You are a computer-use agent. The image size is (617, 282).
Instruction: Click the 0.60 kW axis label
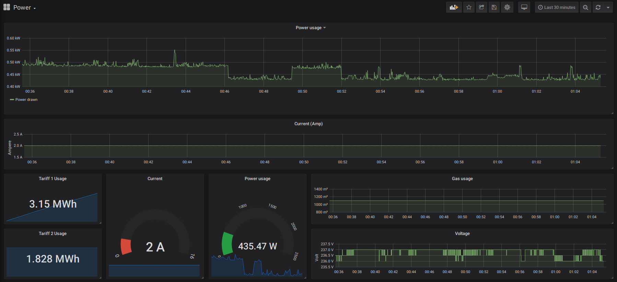[13, 38]
